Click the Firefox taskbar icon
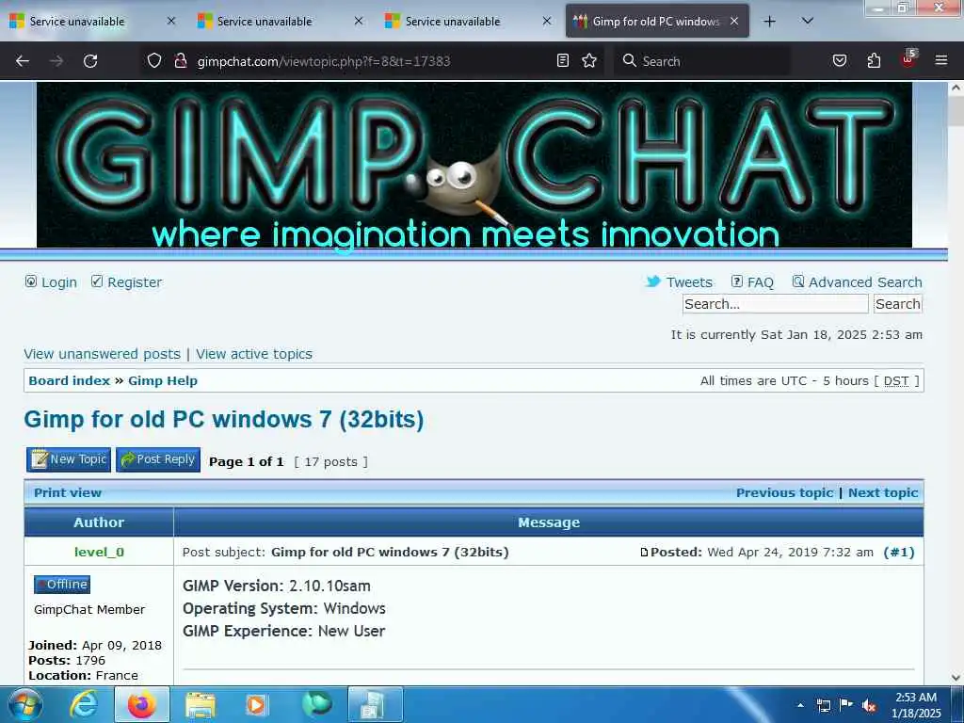This screenshot has height=723, width=964. pos(142,704)
